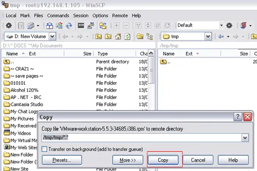The width and height of the screenshot is (257, 171).
Task: Open the session icon dropdown arrow
Action: click(x=250, y=26)
